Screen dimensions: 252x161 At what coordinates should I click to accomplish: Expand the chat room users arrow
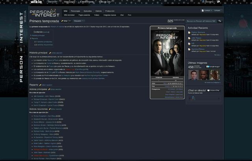click(x=219, y=99)
